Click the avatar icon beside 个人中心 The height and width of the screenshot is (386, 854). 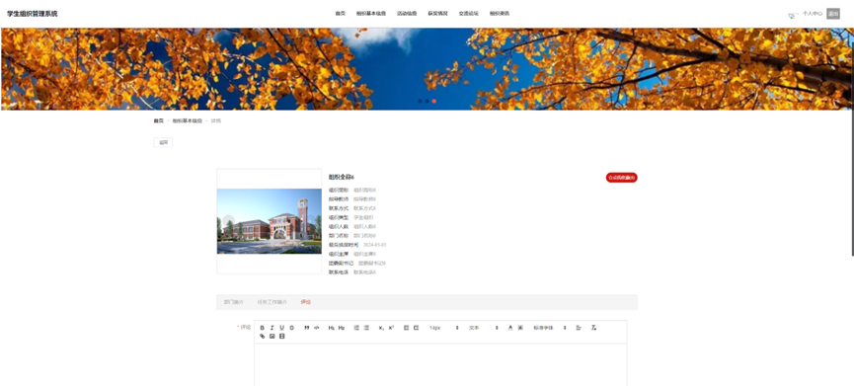click(793, 15)
